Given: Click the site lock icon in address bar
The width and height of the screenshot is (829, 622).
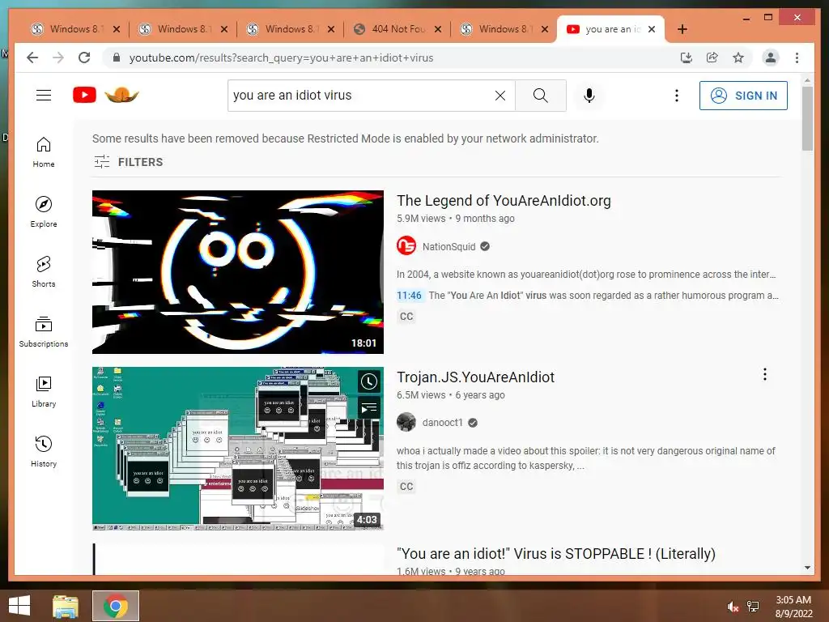Looking at the screenshot, I should tap(117, 58).
